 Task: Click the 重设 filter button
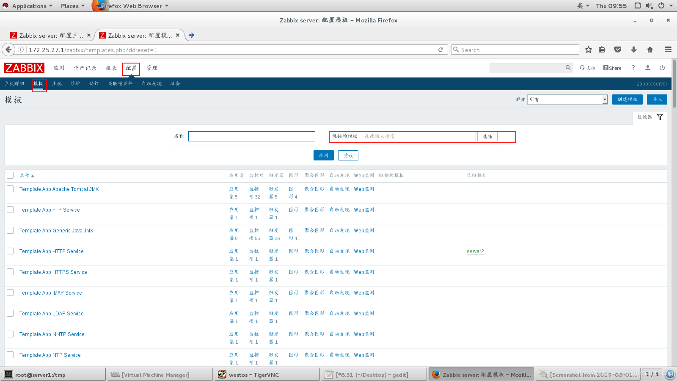(x=348, y=155)
